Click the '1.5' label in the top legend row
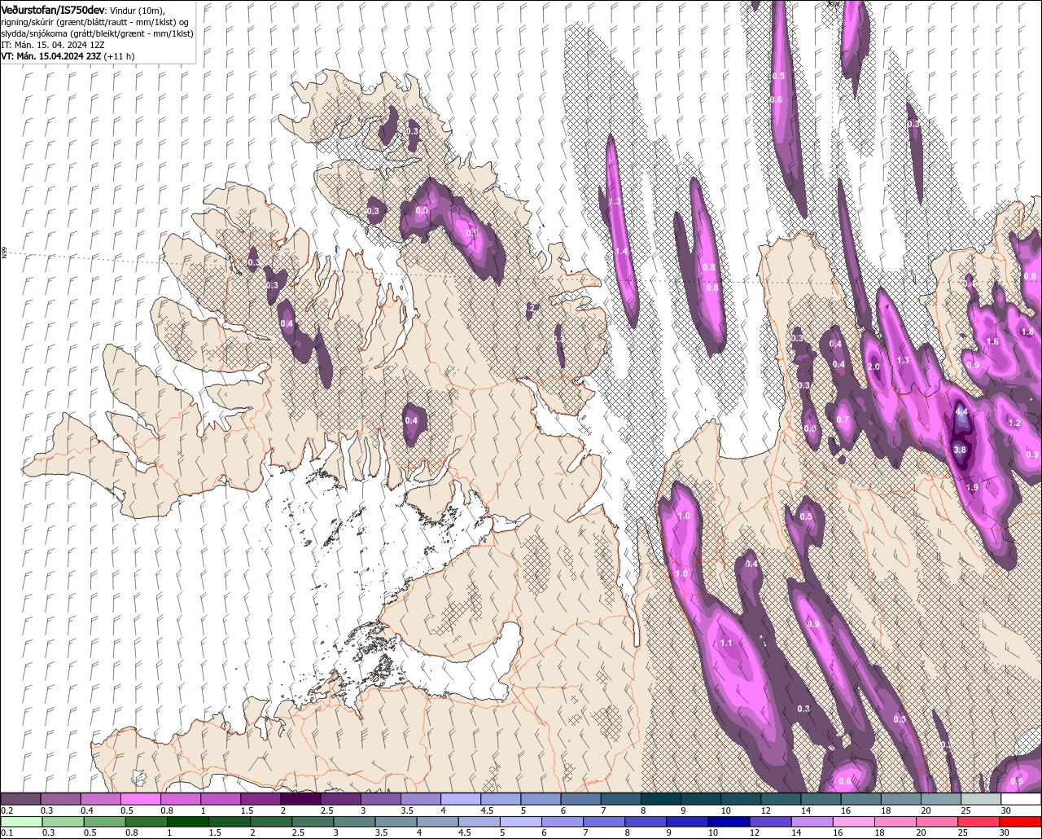This screenshot has width=1042, height=839. point(247,810)
